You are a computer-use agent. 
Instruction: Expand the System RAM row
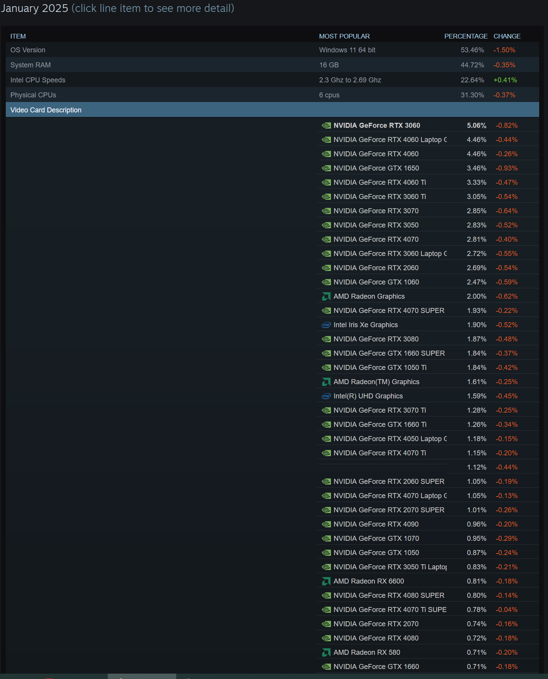click(x=272, y=65)
